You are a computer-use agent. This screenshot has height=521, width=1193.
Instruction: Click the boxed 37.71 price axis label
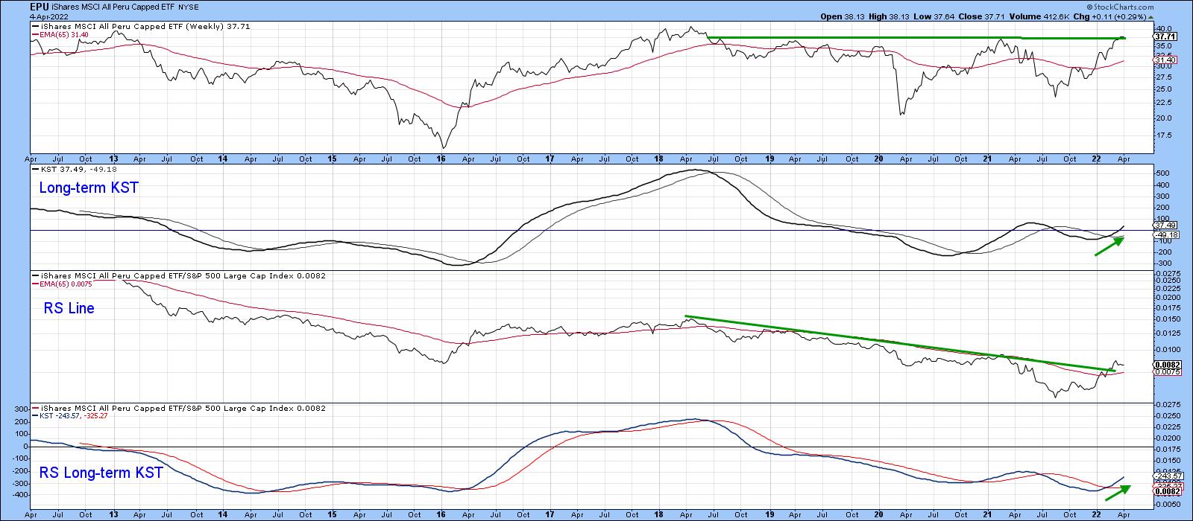click(1164, 35)
